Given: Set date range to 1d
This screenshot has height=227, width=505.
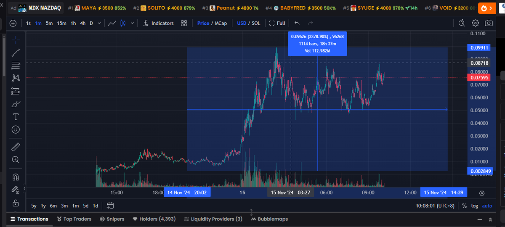Looking at the screenshot, I should tap(96, 206).
